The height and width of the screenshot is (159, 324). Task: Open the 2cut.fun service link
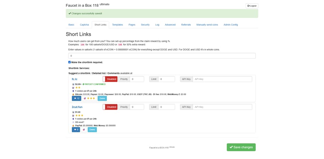(x=77, y=107)
